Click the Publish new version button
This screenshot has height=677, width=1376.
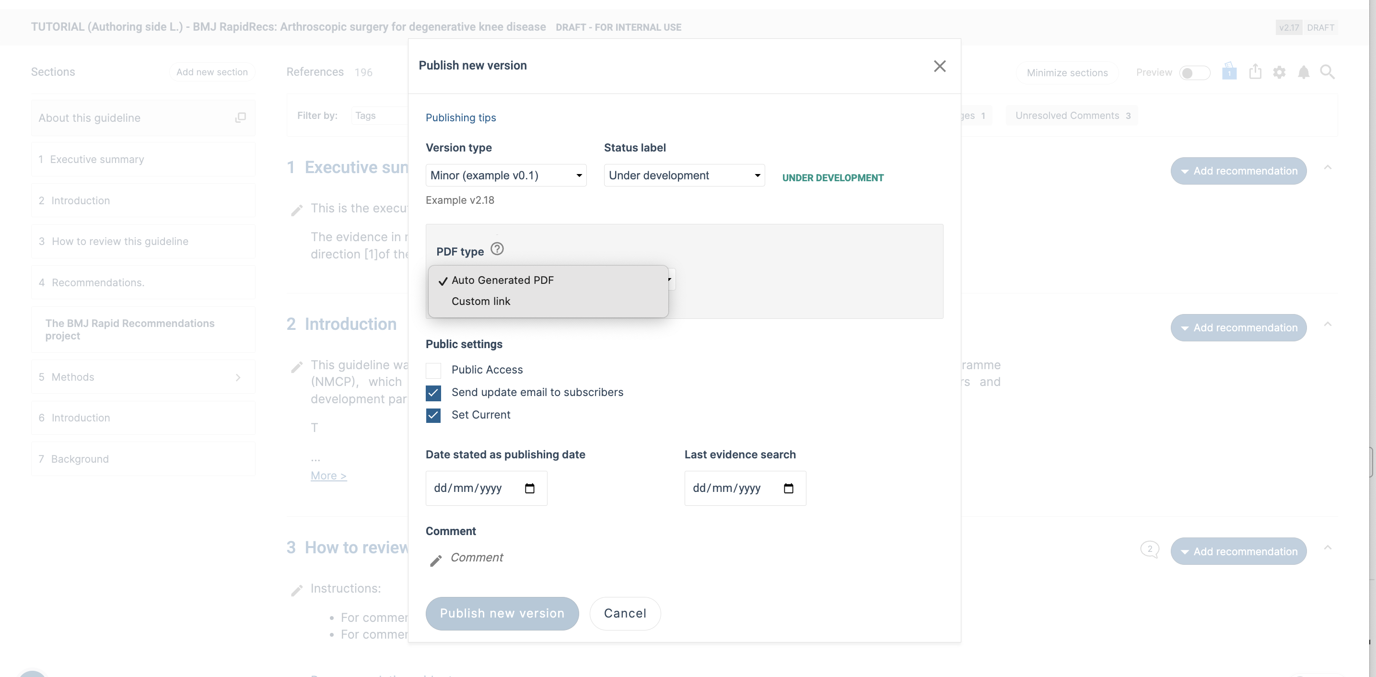coord(502,613)
